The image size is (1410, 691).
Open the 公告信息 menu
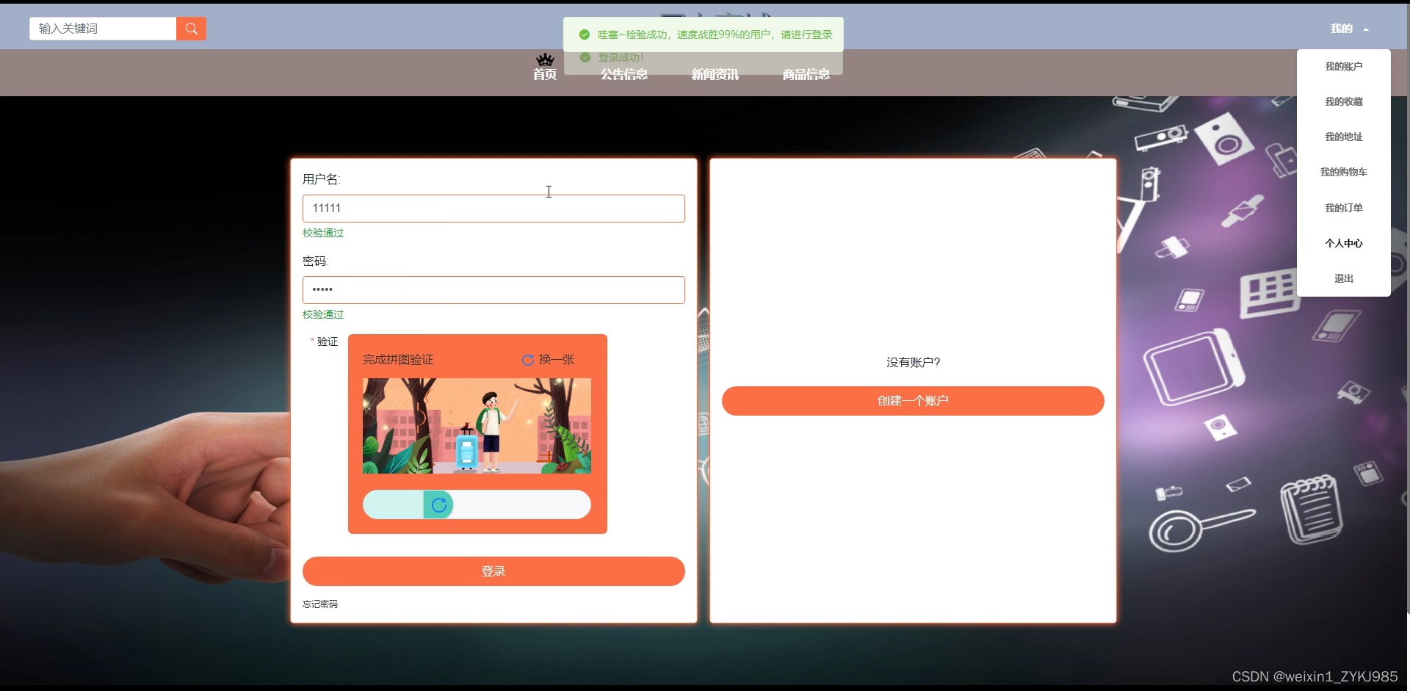click(x=623, y=73)
